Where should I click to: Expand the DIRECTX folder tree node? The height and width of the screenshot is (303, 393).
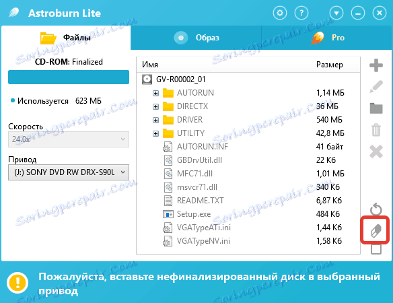click(155, 107)
